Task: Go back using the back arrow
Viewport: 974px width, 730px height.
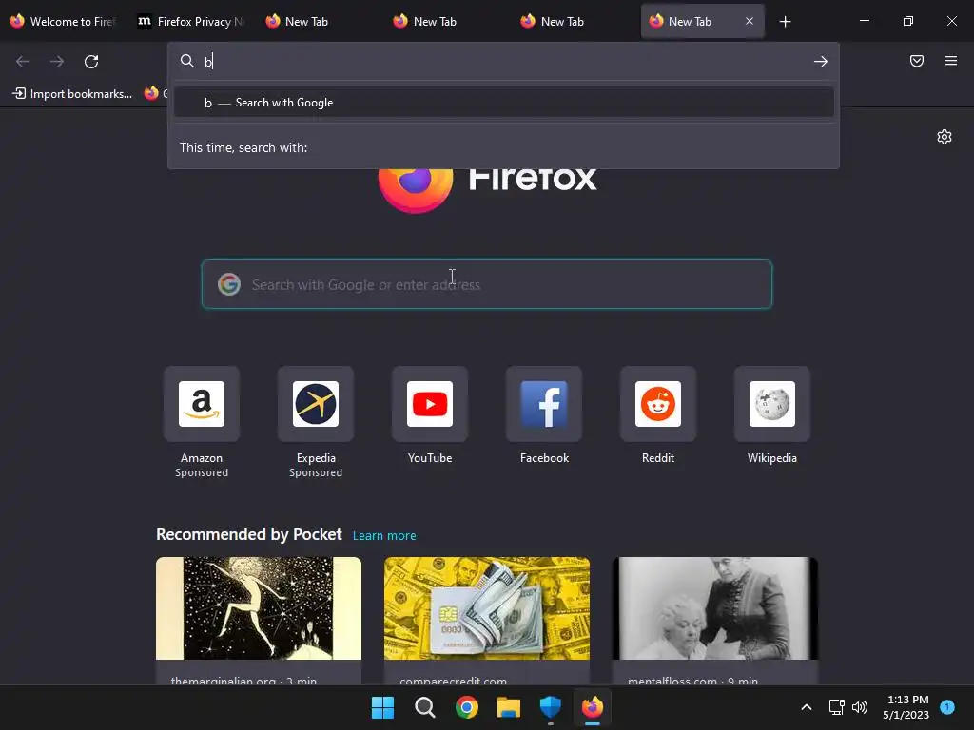Action: coord(23,62)
